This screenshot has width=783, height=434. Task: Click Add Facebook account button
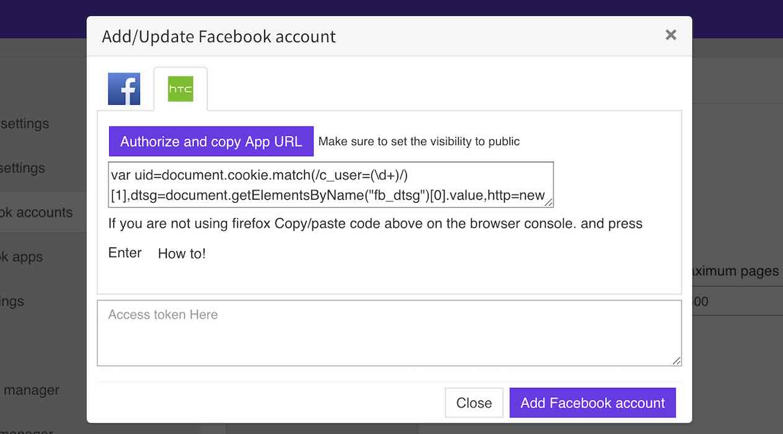593,403
